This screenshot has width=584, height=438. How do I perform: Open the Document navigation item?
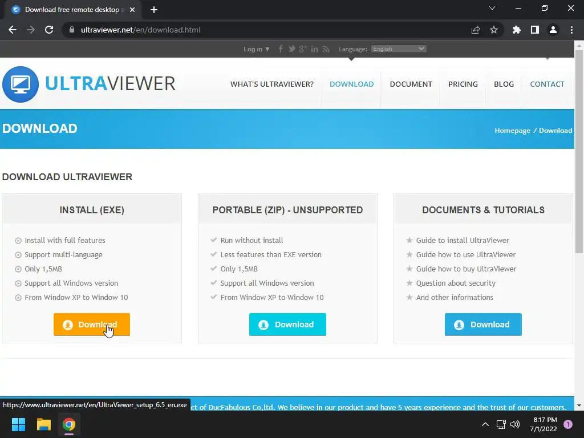(411, 84)
